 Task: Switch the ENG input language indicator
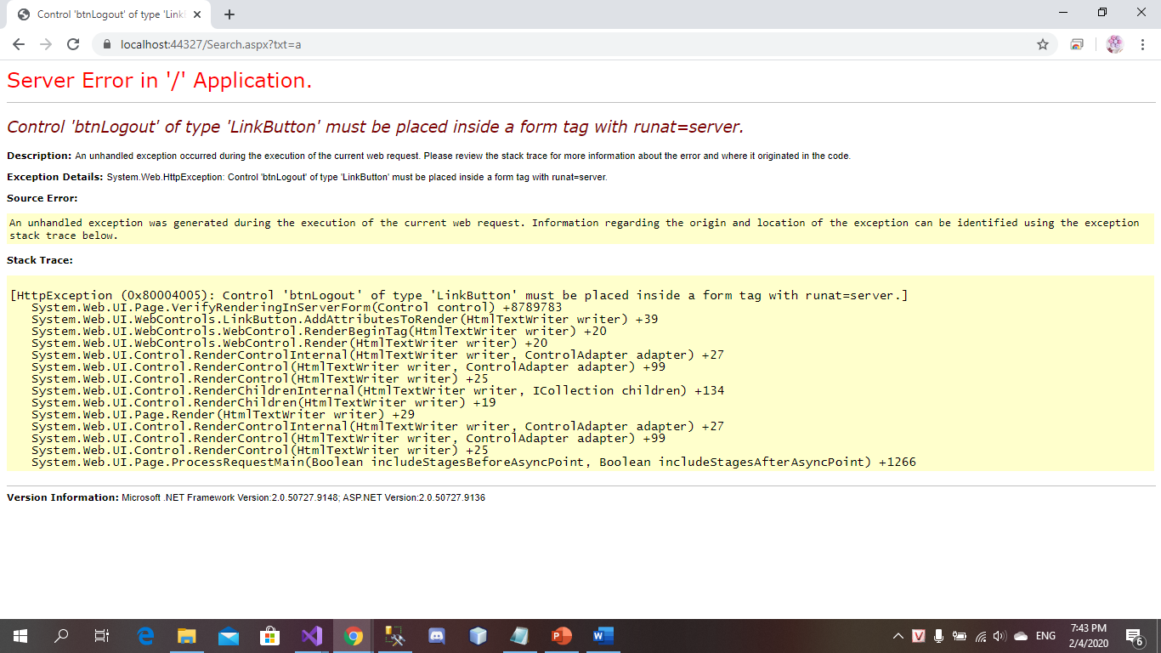[1045, 636]
